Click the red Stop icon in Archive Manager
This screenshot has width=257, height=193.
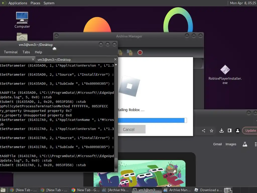(140, 53)
